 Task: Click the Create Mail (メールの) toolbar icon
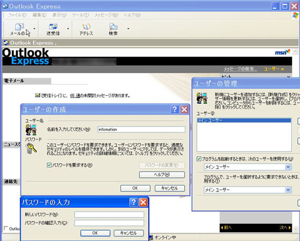point(19,27)
